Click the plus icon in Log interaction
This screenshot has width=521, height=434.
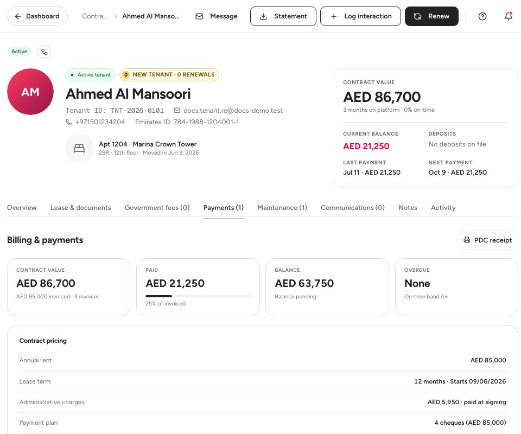pyautogui.click(x=334, y=16)
